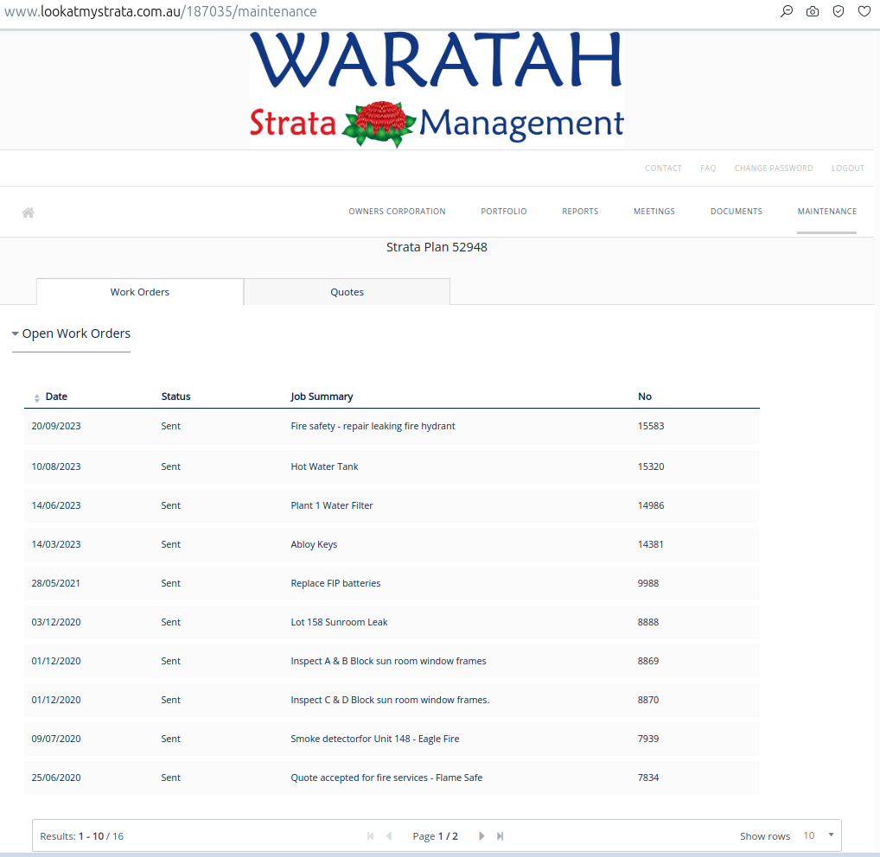The height and width of the screenshot is (857, 880).
Task: Open 'Inspect C & D Block sun room window frames.'
Action: 390,700
